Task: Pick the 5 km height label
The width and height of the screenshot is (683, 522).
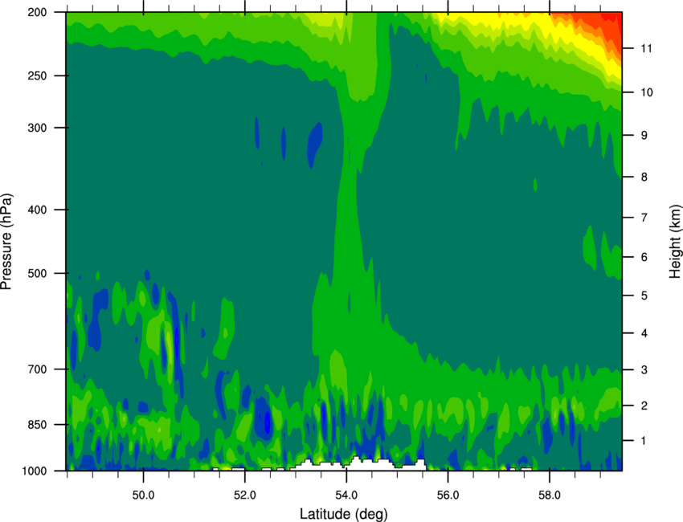Action: 644,296
